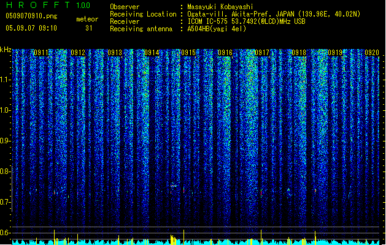Click the 'meteor' count label
Image resolution: width=386 pixels, height=245 pixels.
87,19
